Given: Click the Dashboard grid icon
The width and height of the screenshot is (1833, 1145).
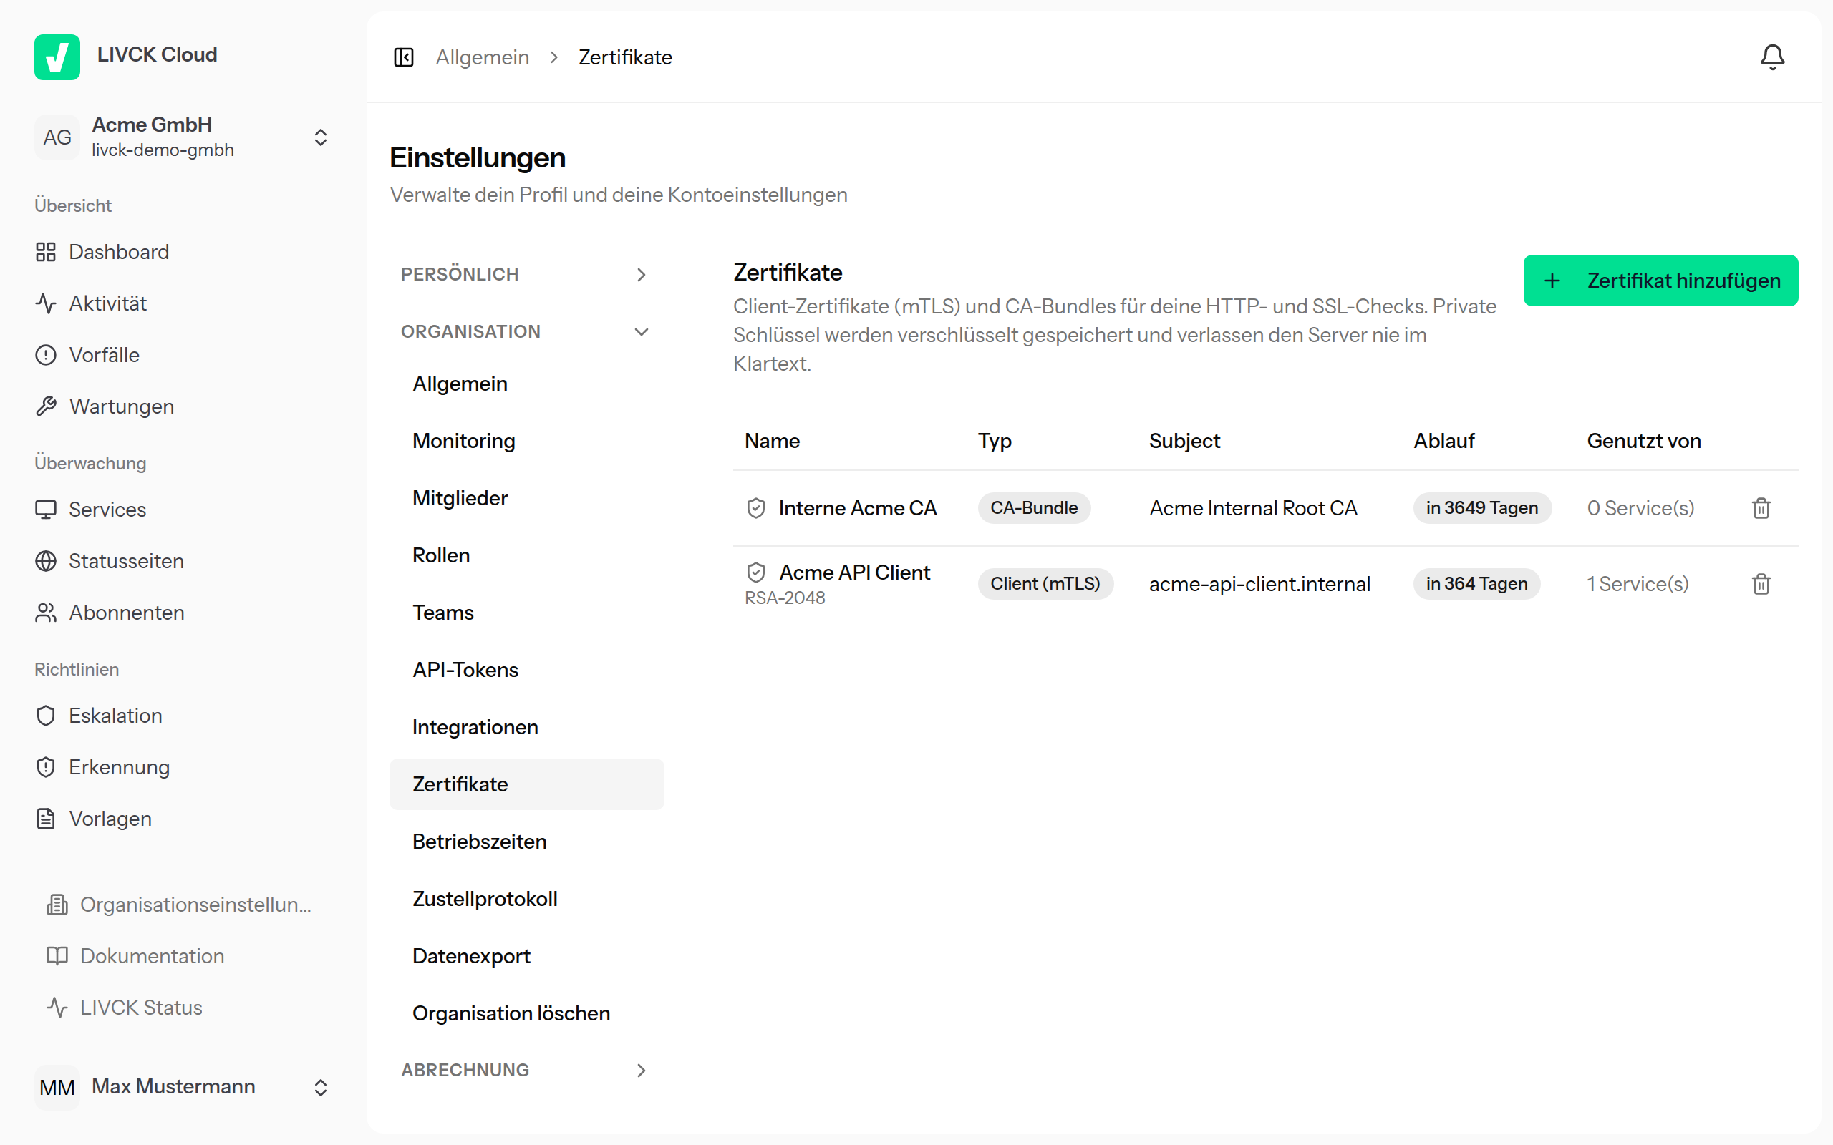Looking at the screenshot, I should pos(45,252).
